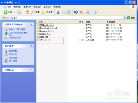Screen dimensions: 138x103
Task: Click the red Delete X icon
Action: point(81,12)
